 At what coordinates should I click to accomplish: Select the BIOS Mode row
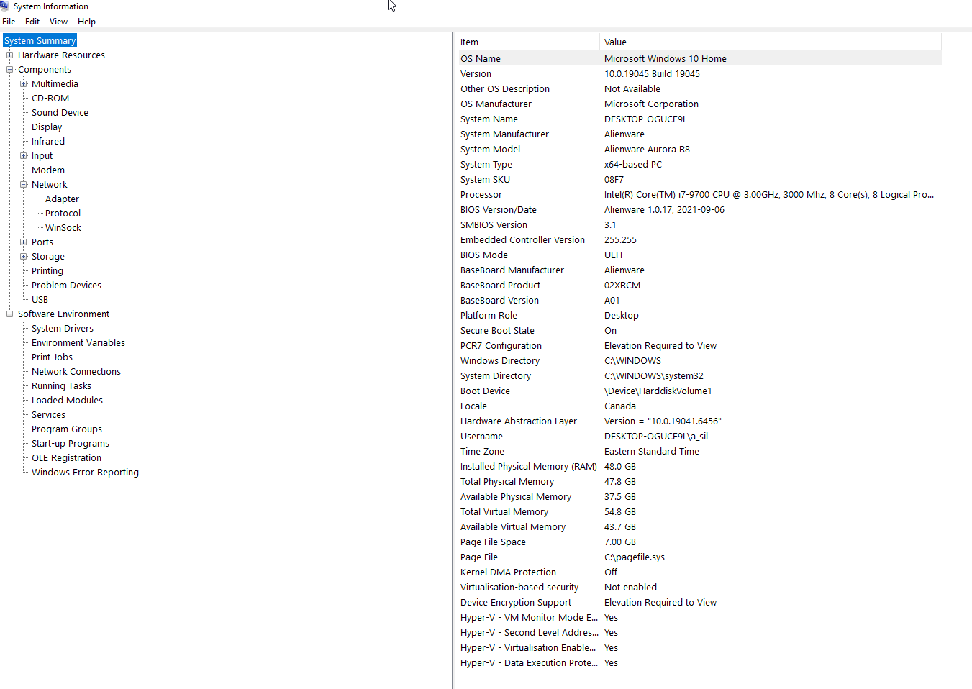[699, 255]
